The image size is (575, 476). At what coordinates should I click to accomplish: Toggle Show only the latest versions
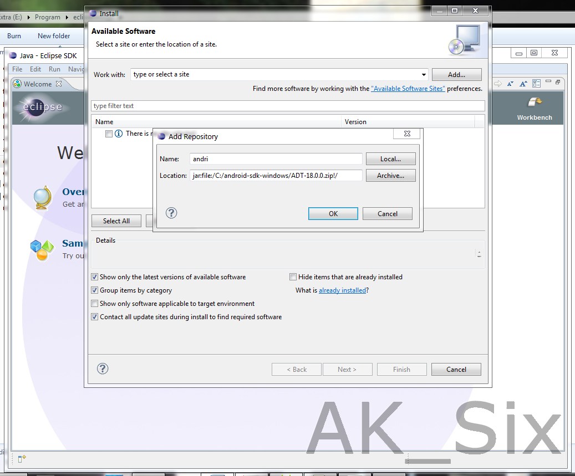[x=95, y=277]
